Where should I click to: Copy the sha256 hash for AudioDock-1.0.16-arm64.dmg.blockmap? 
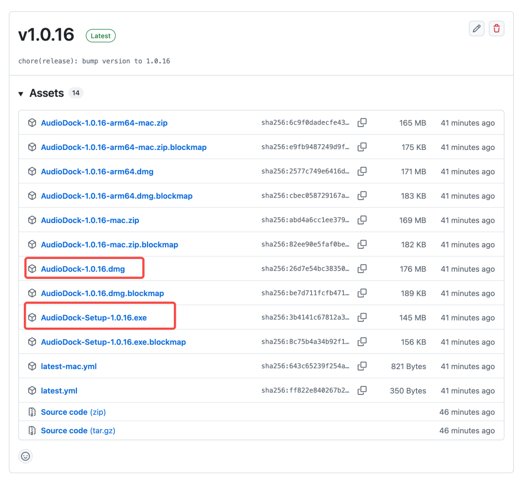tap(362, 196)
